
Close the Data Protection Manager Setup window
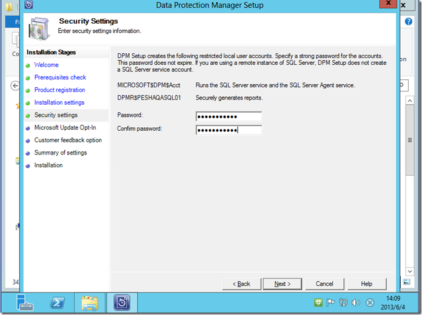(x=388, y=4)
